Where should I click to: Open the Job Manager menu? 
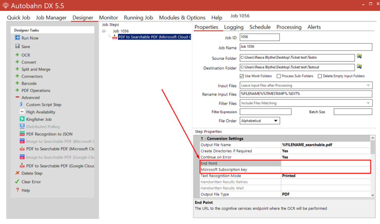click(51, 17)
